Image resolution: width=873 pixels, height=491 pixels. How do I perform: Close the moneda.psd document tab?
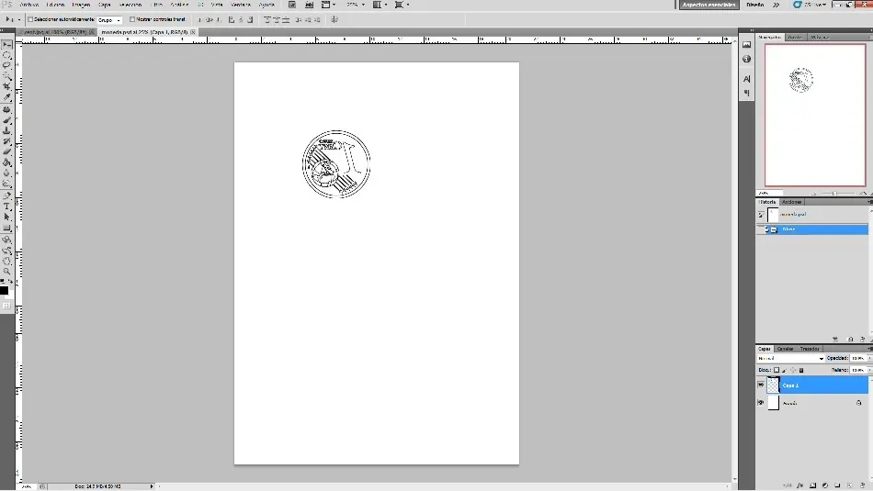coord(193,32)
